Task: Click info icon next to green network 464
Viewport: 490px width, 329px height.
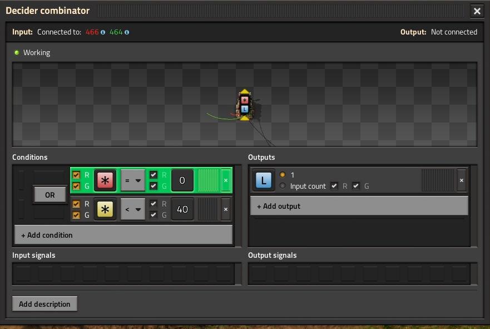Action: [127, 32]
